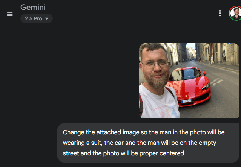241x167 pixels.
Task: Select the user prompt message bubble
Action: click(148, 143)
